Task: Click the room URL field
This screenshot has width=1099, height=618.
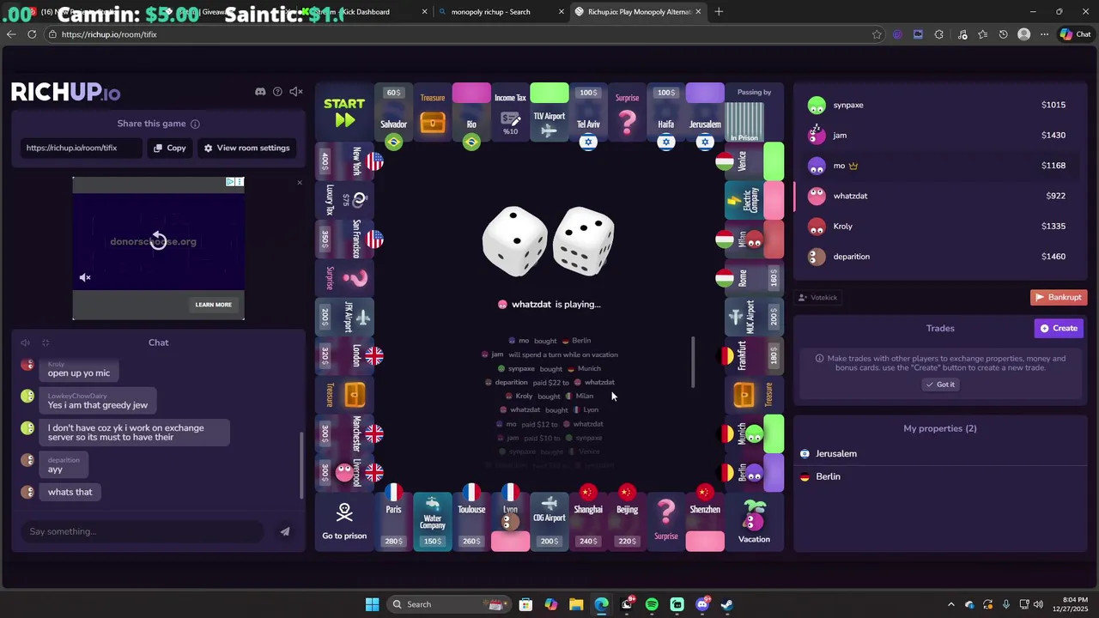Action: pyautogui.click(x=82, y=148)
